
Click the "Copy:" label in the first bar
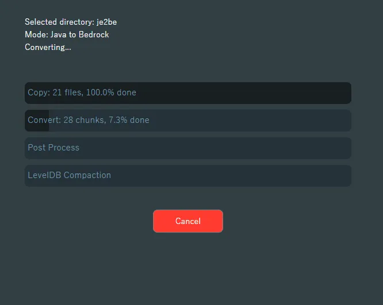click(x=39, y=92)
